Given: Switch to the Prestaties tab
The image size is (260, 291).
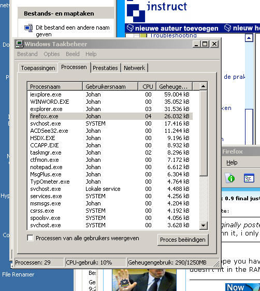Looking at the screenshot, I should [105, 68].
